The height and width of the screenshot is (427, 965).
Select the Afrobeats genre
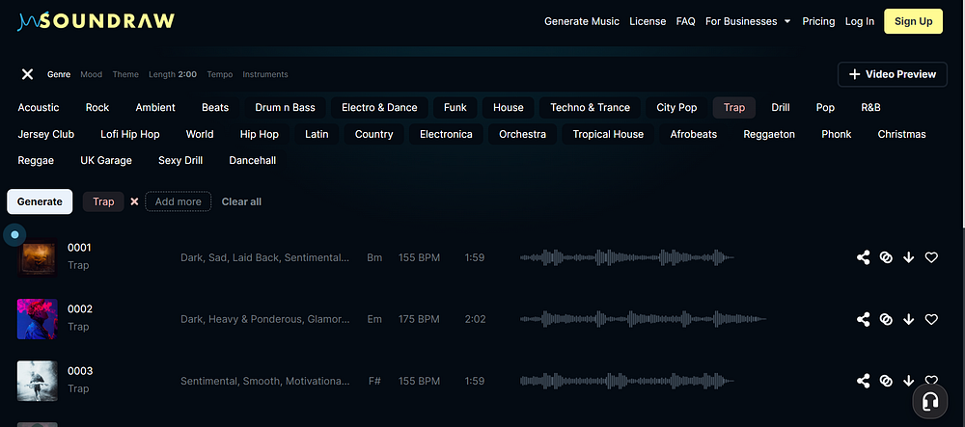694,134
